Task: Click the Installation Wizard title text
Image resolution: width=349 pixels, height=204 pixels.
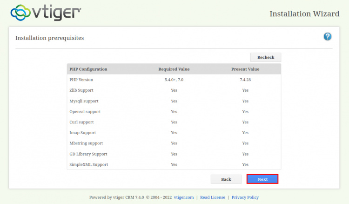Action: (x=304, y=14)
